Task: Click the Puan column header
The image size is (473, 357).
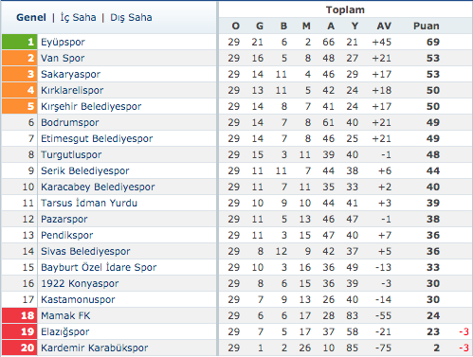Action: (x=427, y=26)
